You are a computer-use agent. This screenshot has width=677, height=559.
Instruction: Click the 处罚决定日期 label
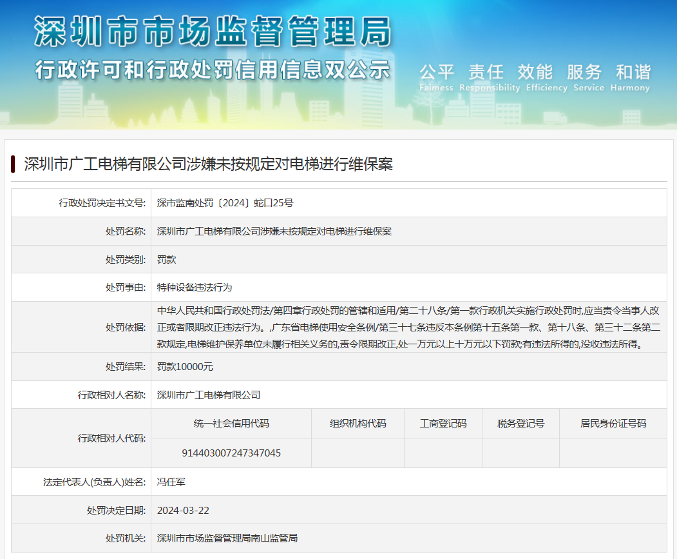pos(116,511)
